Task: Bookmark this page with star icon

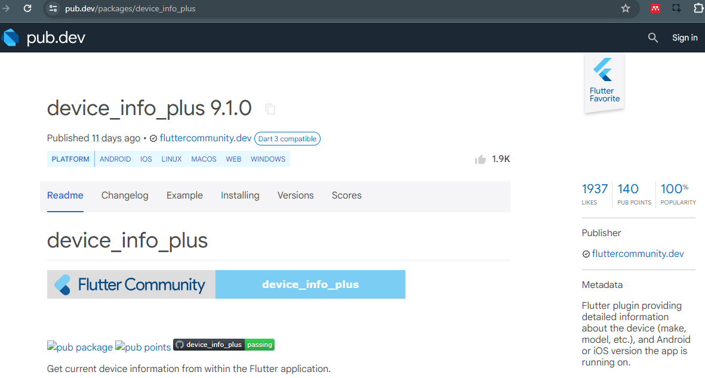Action: pyautogui.click(x=626, y=8)
